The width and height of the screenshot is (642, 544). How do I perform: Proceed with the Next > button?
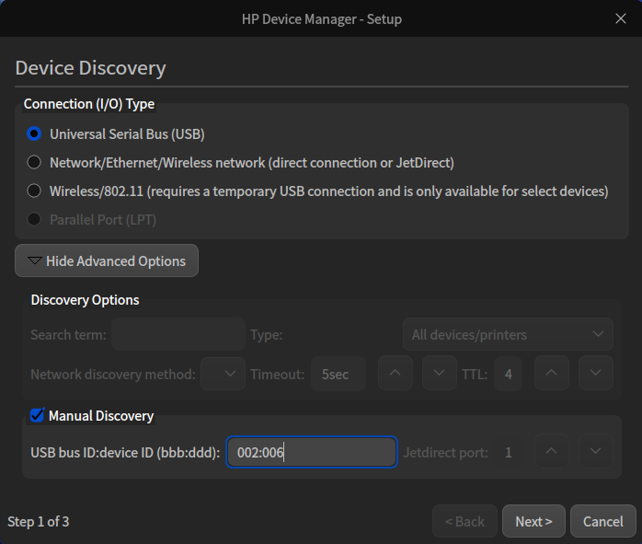click(x=533, y=521)
